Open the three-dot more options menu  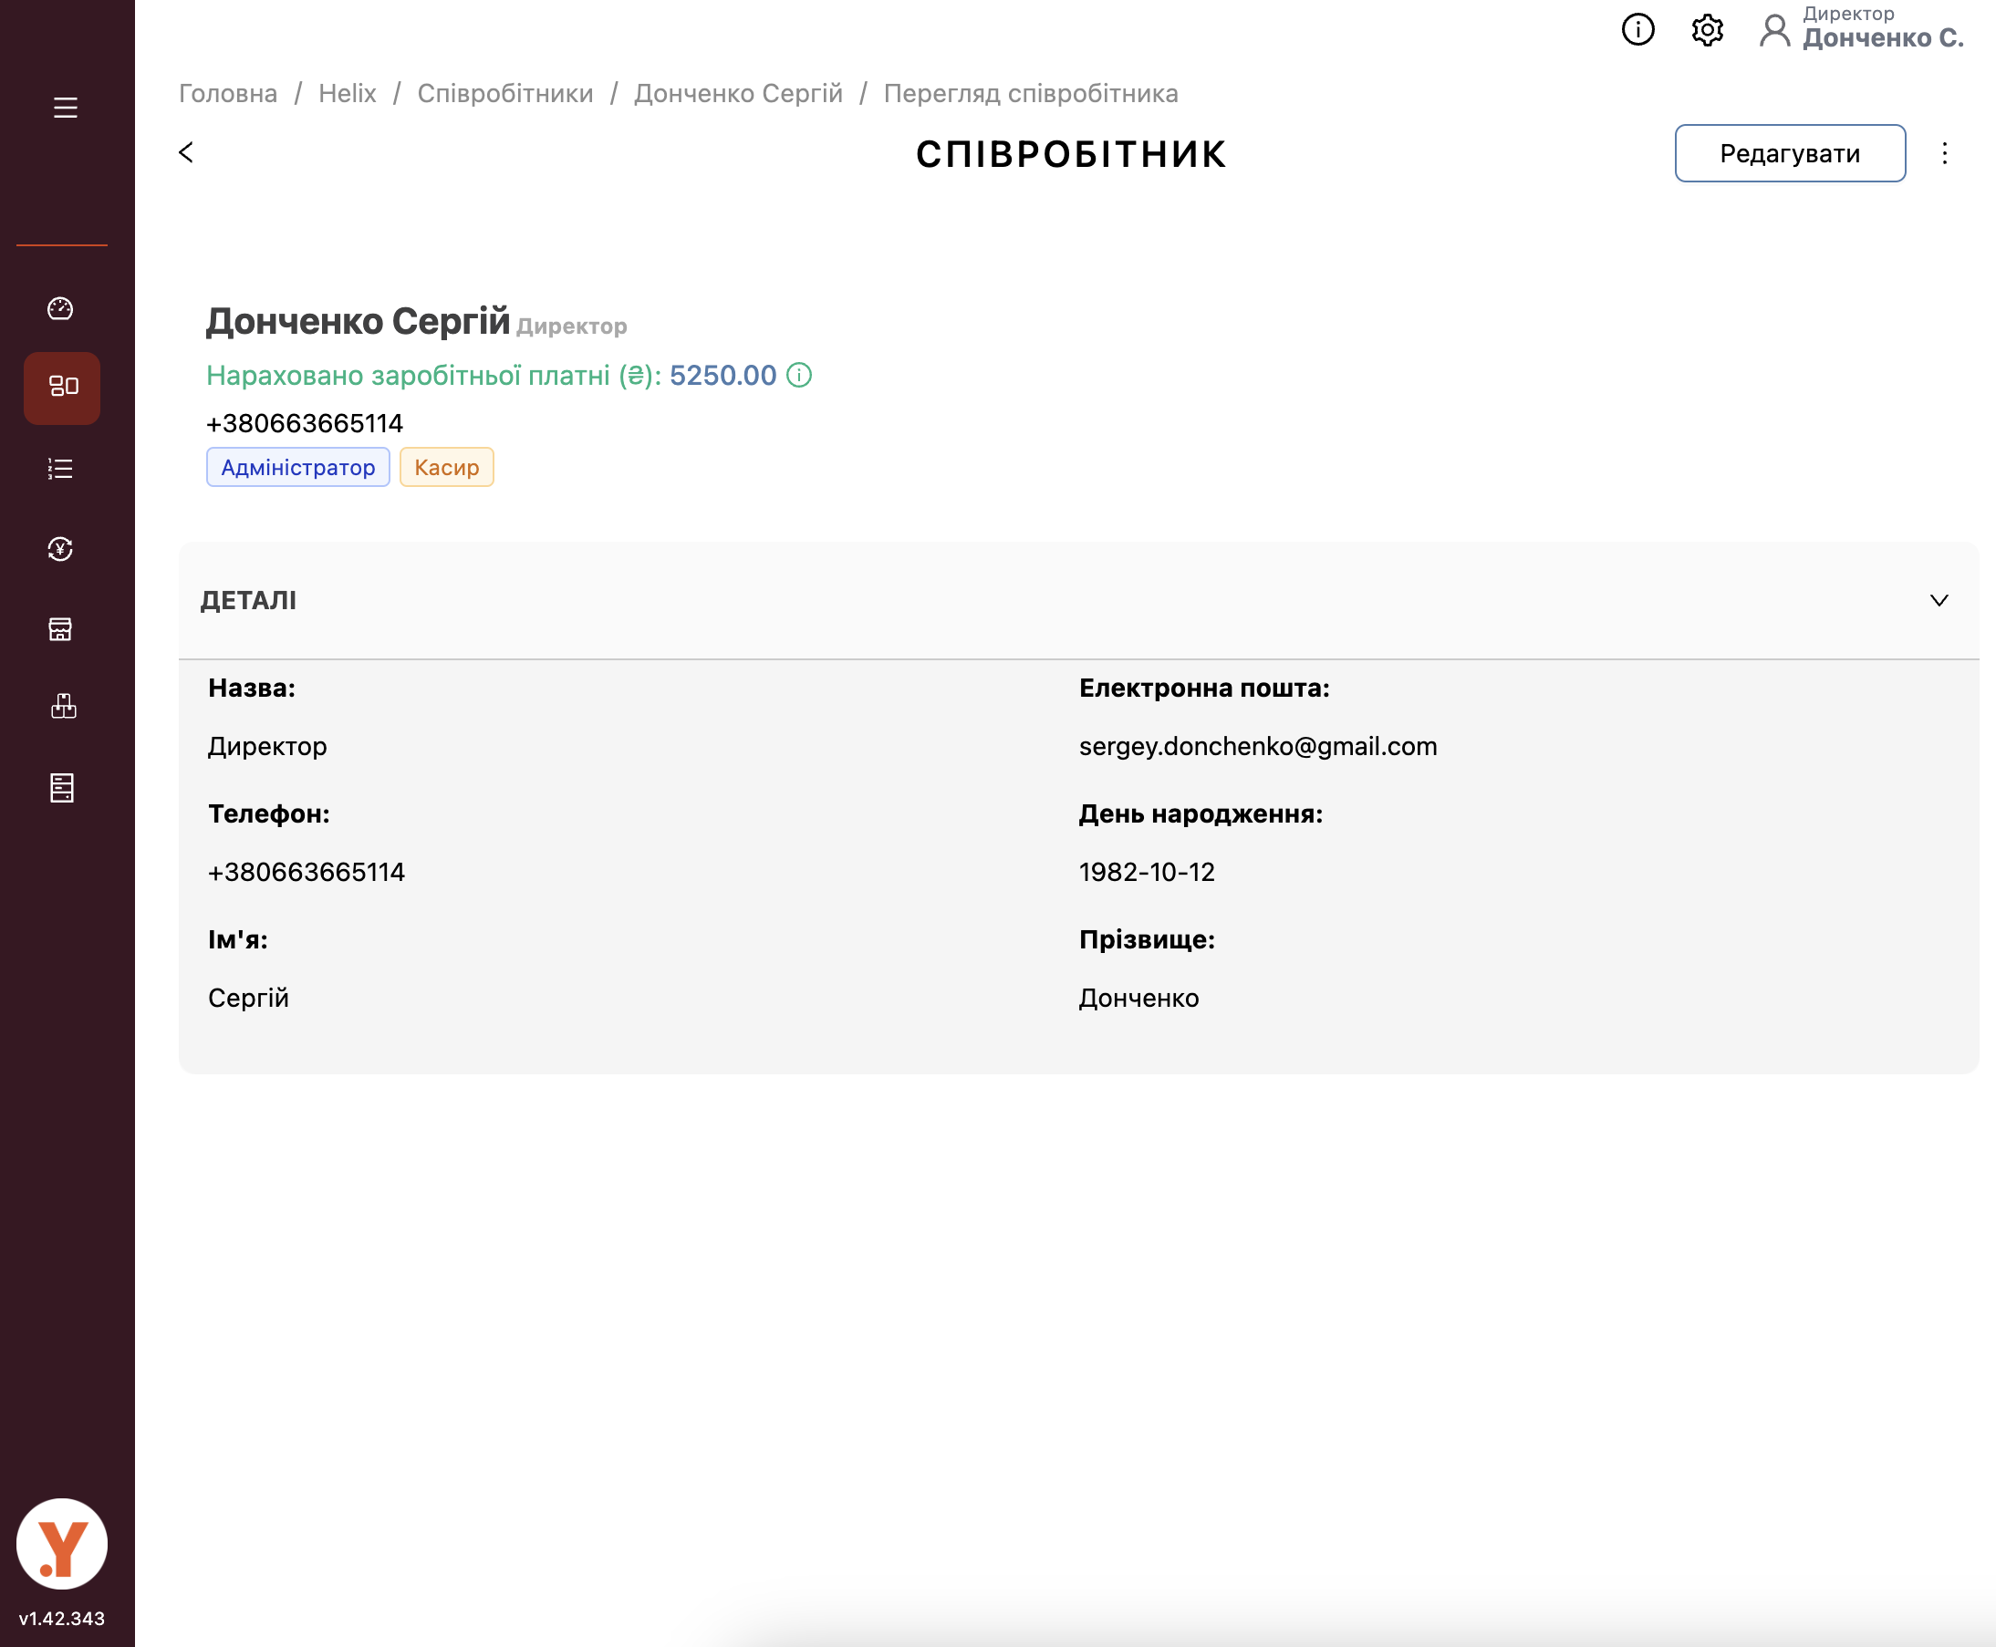click(1944, 154)
